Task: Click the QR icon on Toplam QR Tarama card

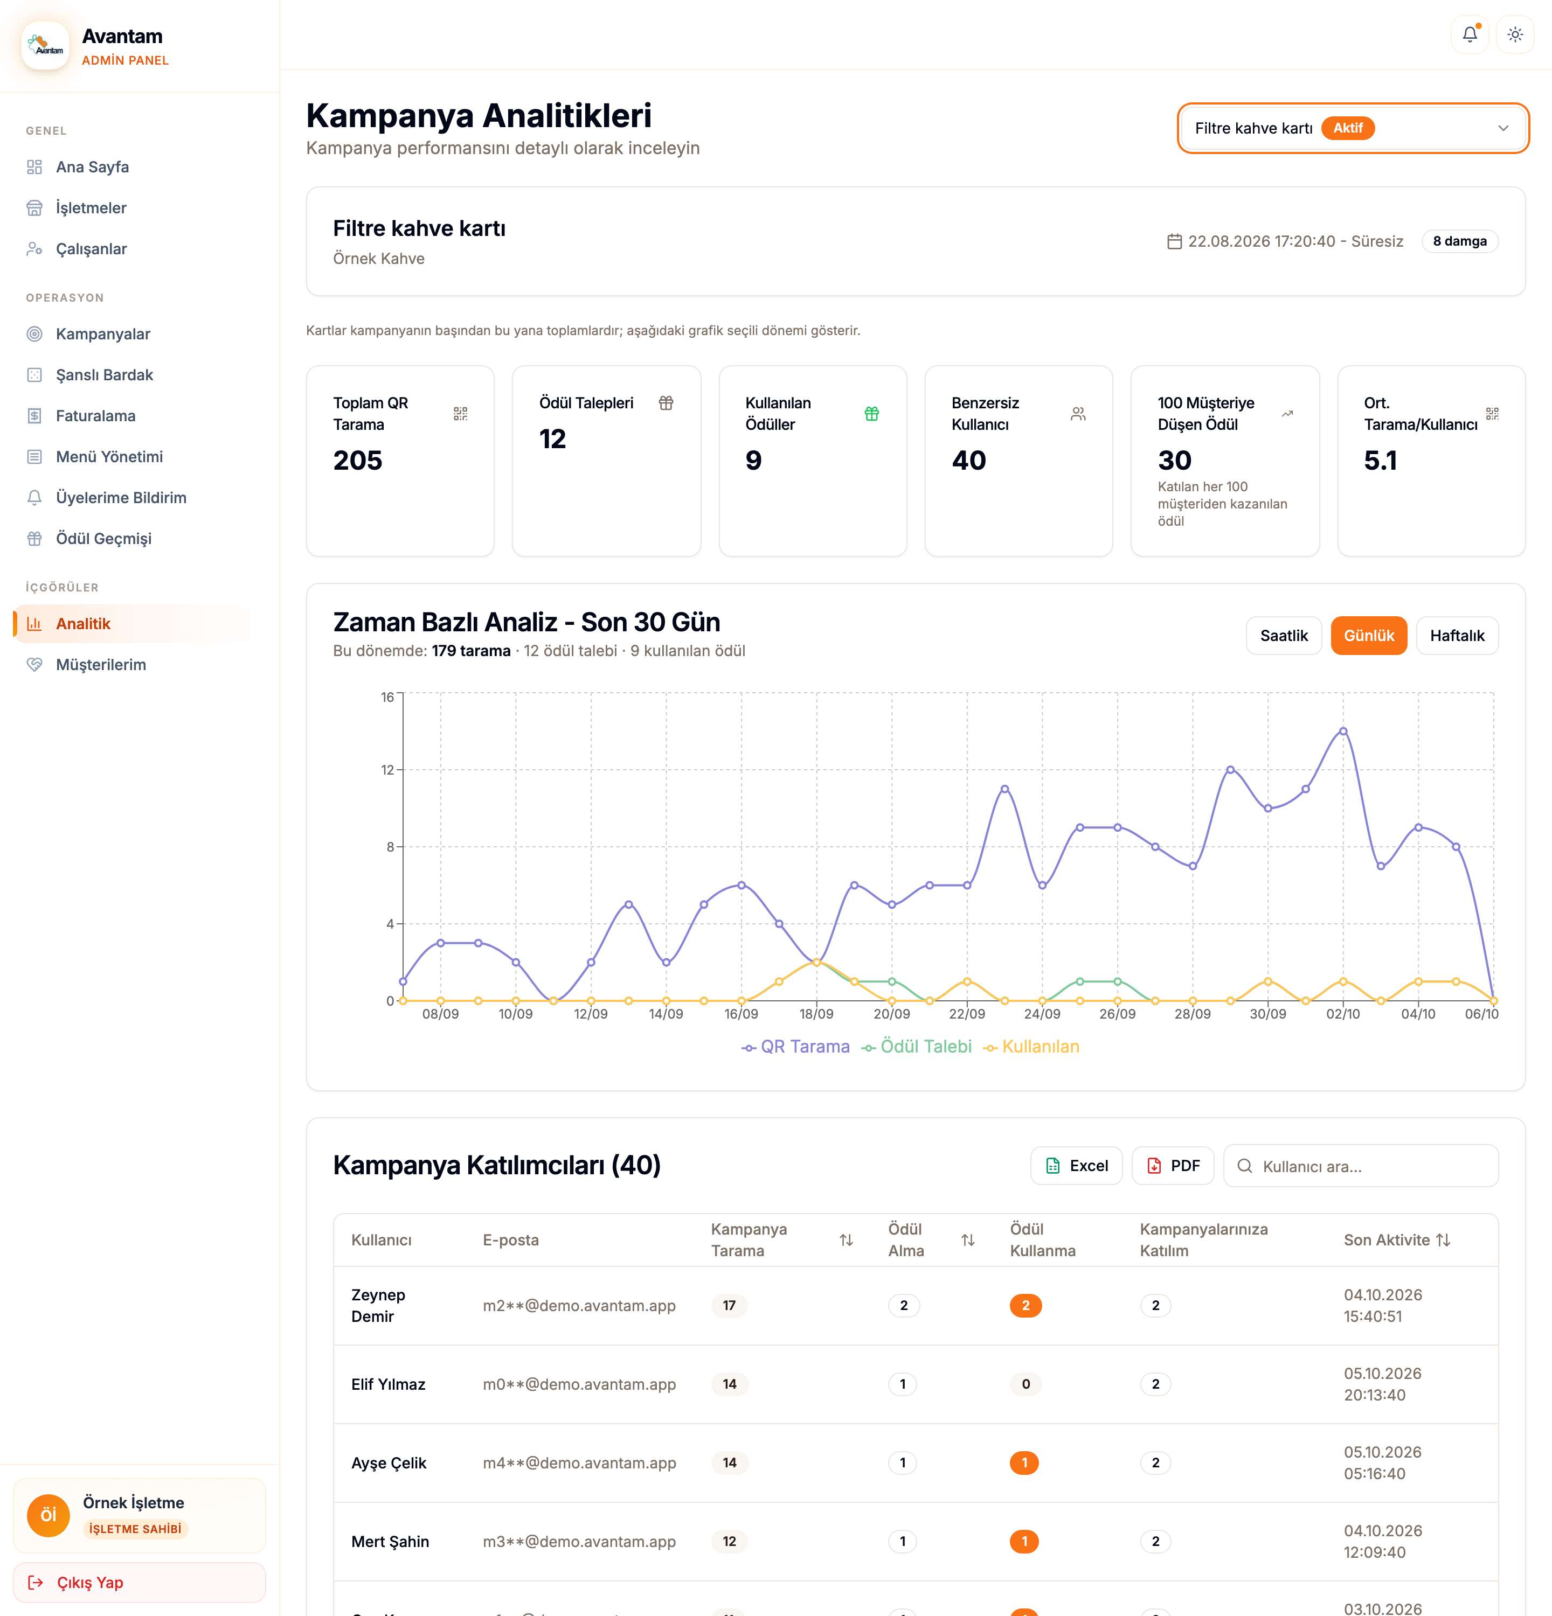Action: (x=460, y=414)
